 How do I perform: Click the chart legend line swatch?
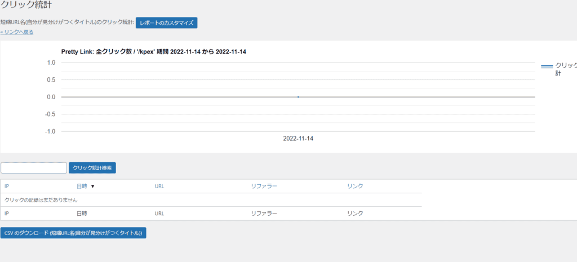coord(547,66)
